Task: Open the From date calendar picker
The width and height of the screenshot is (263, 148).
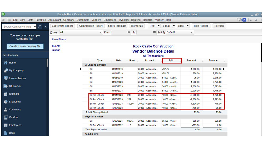Action: tap(129, 32)
